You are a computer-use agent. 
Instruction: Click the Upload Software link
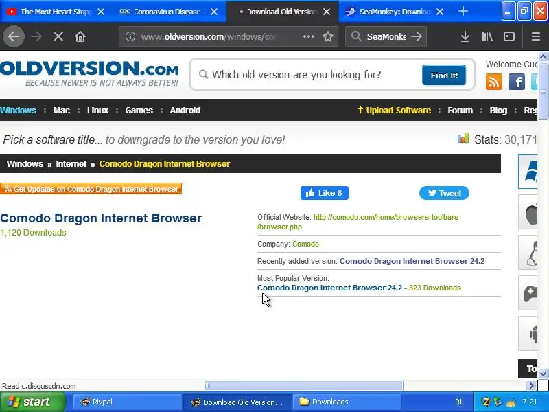coord(394,111)
